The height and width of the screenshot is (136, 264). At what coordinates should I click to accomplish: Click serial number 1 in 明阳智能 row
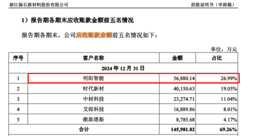click(18, 78)
